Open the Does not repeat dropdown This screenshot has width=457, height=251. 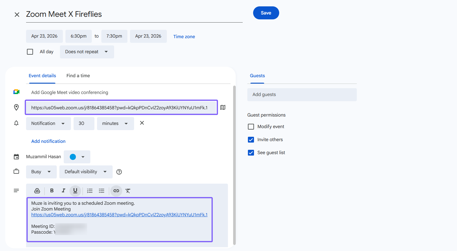(x=87, y=52)
